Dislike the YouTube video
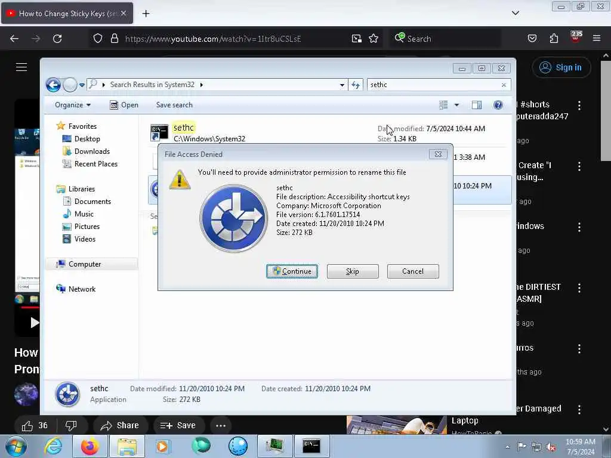 tap(72, 425)
